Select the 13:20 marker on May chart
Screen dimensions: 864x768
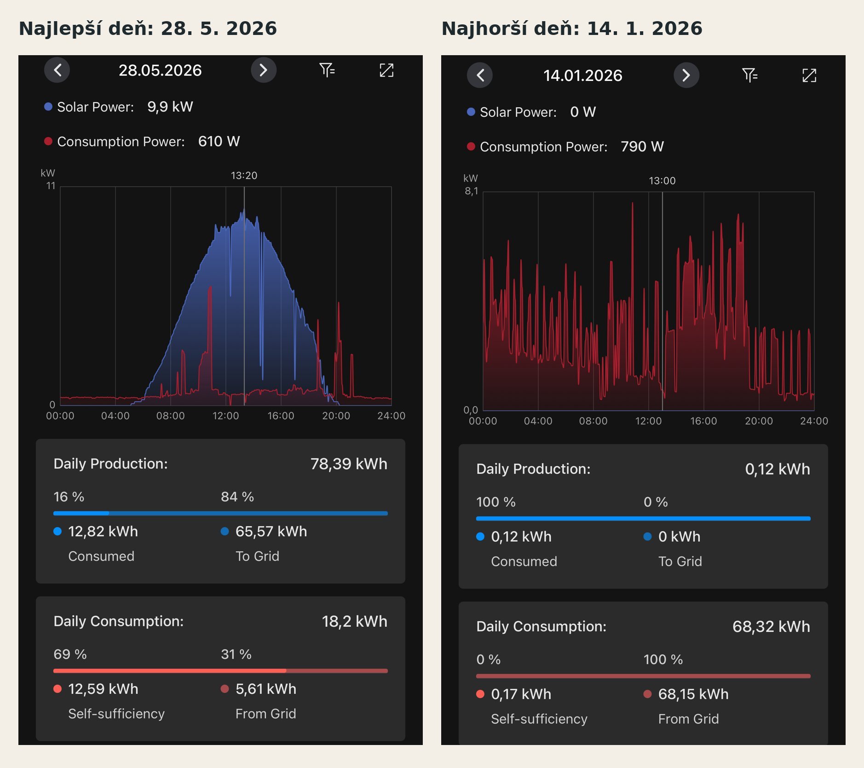tap(244, 175)
